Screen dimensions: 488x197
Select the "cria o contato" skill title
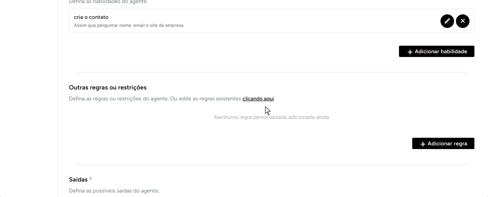point(91,17)
